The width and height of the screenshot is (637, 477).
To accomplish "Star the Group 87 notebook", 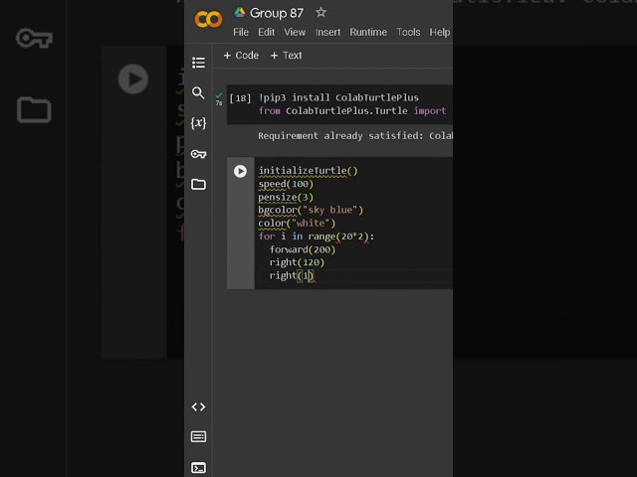I will coord(320,13).
